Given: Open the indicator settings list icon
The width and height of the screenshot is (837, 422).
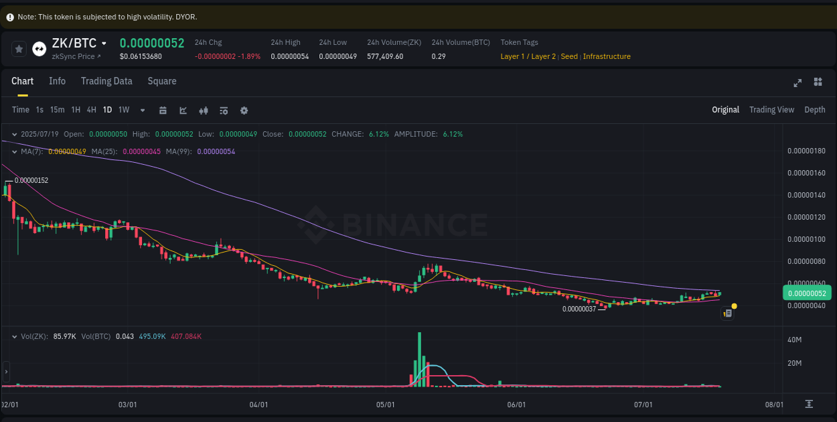Looking at the screenshot, I should (224, 110).
